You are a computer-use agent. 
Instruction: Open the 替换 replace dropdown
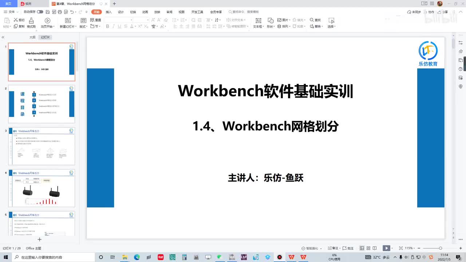pos(316,26)
